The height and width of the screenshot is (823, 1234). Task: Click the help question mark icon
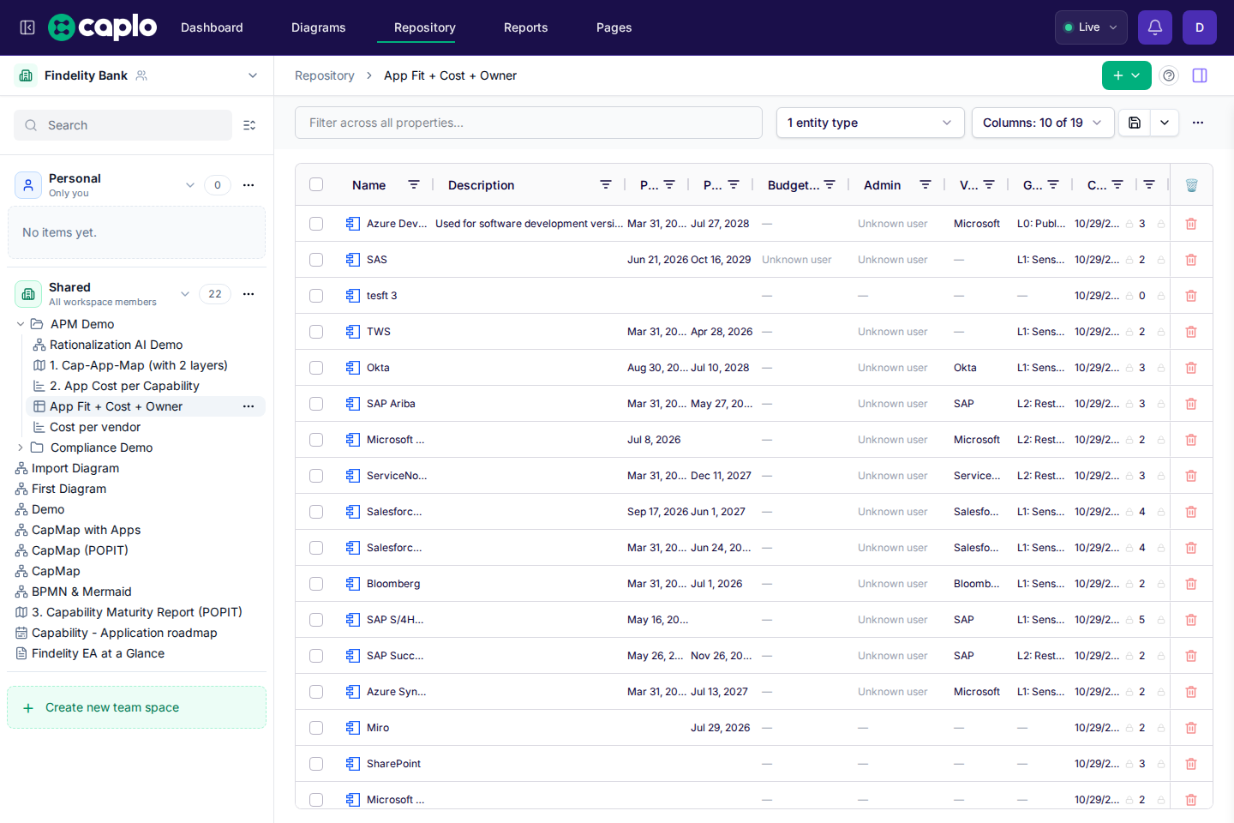point(1169,75)
